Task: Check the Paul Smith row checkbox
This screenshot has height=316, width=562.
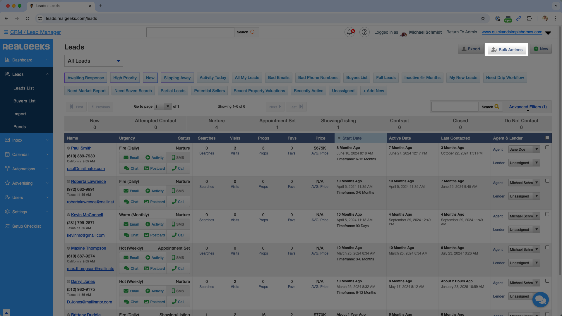Action: click(547, 147)
